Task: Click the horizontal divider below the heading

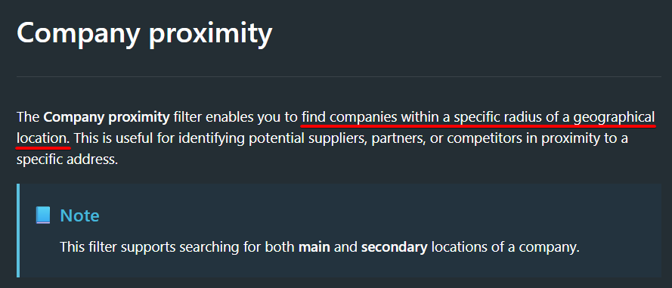Action: point(339,76)
